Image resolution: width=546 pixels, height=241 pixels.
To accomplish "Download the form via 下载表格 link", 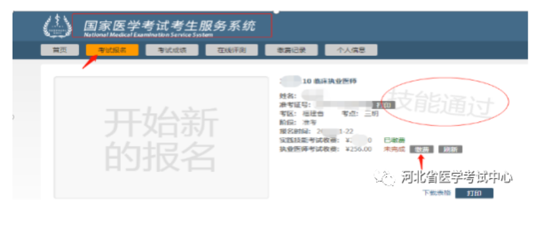I will pos(436,193).
